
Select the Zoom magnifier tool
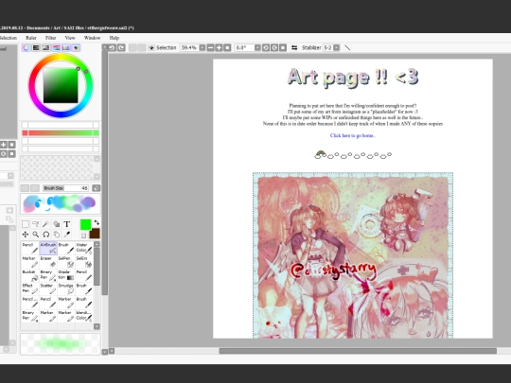click(x=36, y=235)
